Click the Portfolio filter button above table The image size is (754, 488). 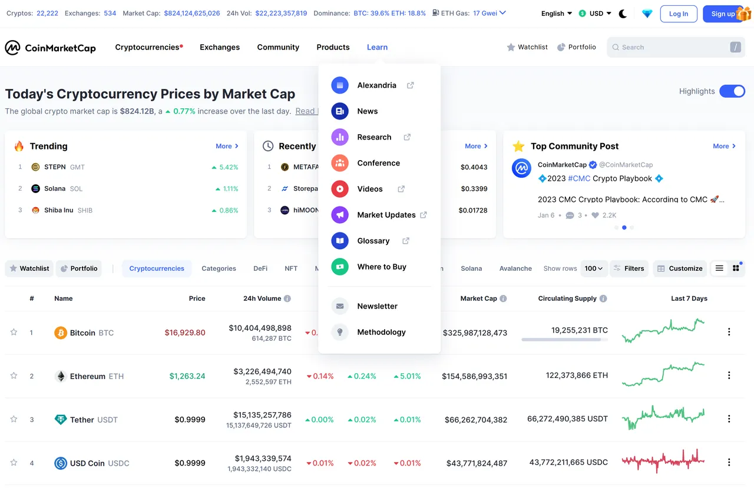pos(78,268)
